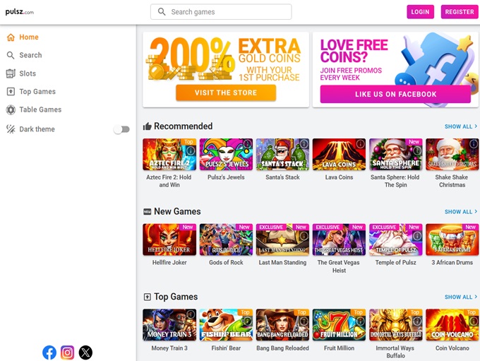Click the pulsz.com logo
480x361 pixels.
(20, 12)
